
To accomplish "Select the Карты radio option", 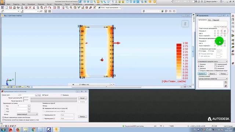I will (x=199, y=66).
